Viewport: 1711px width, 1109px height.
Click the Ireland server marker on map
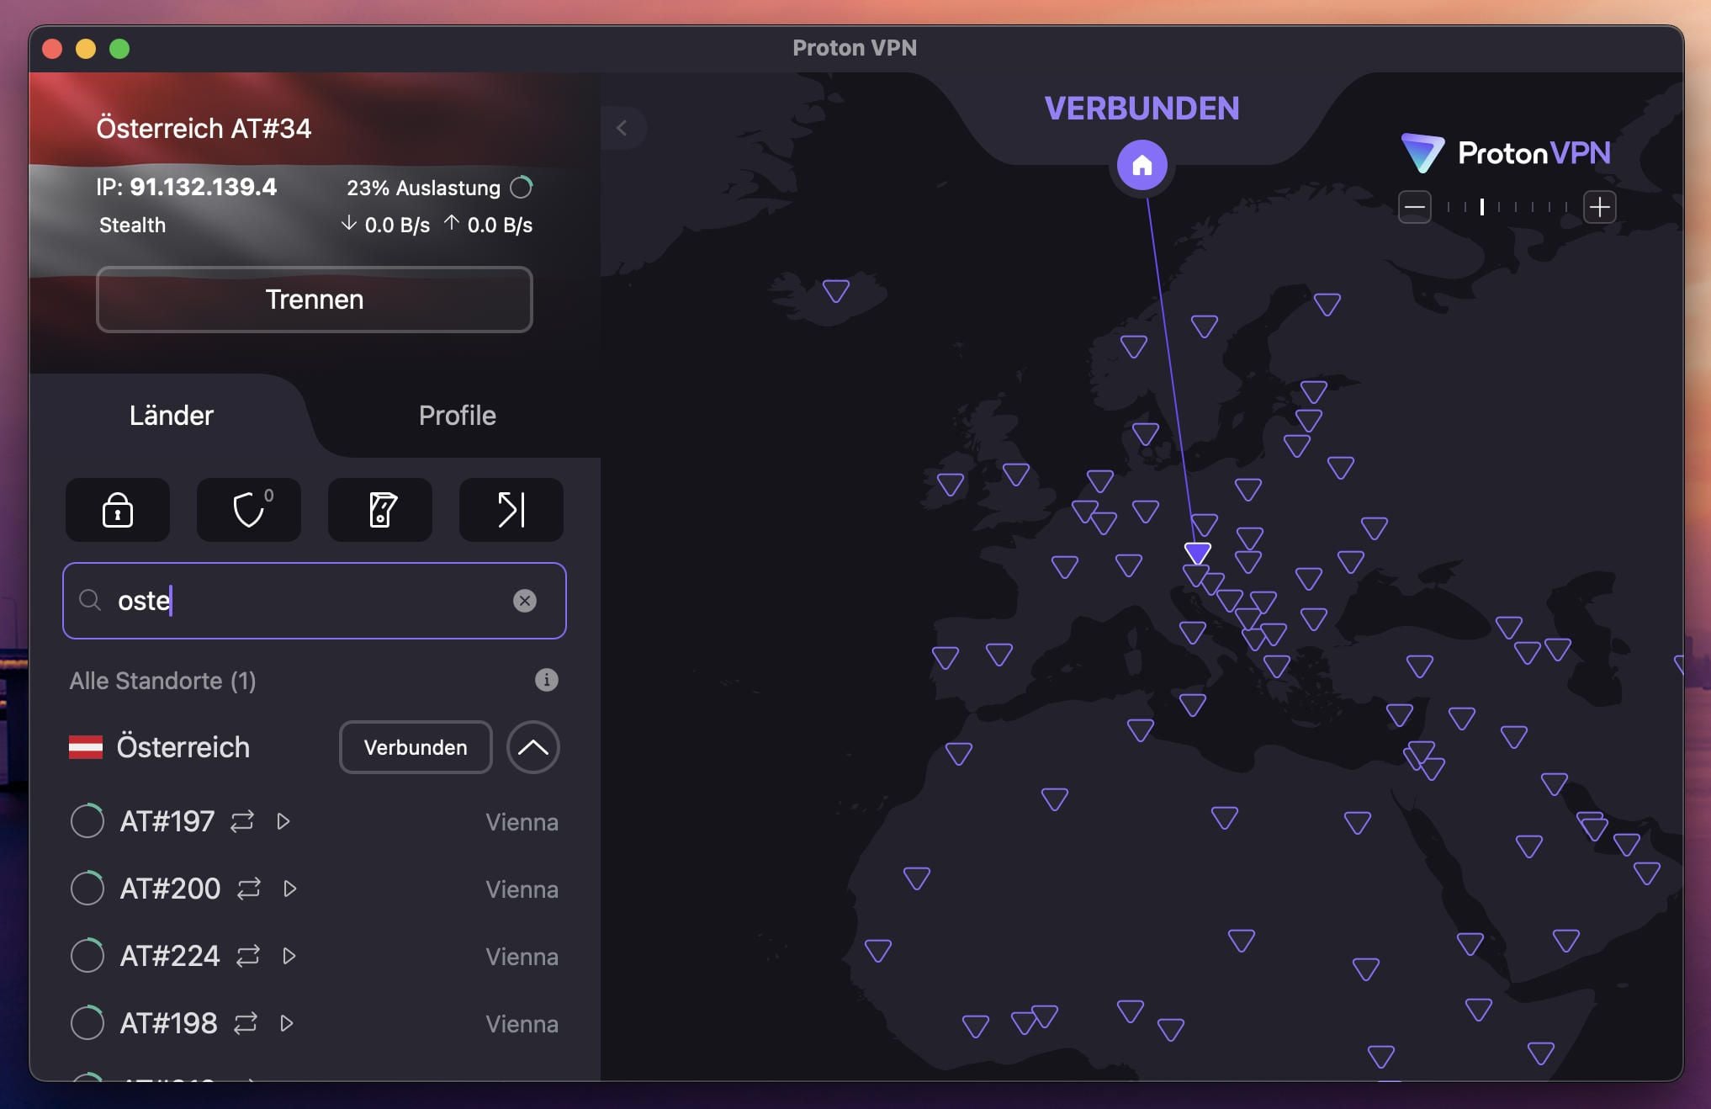(x=951, y=485)
